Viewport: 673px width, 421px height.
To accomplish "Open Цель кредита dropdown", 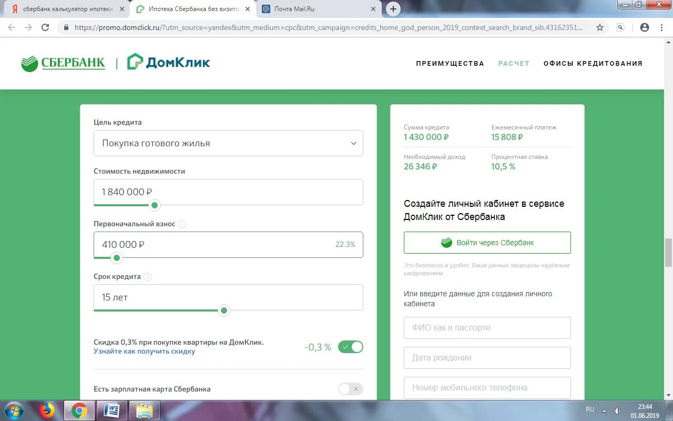I will click(228, 143).
